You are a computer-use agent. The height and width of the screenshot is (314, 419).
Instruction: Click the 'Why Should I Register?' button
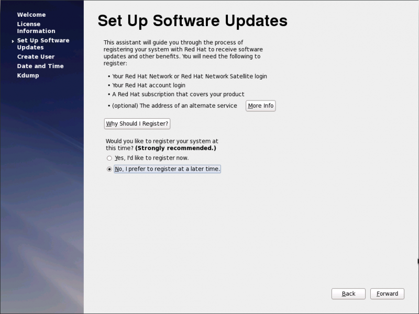137,124
